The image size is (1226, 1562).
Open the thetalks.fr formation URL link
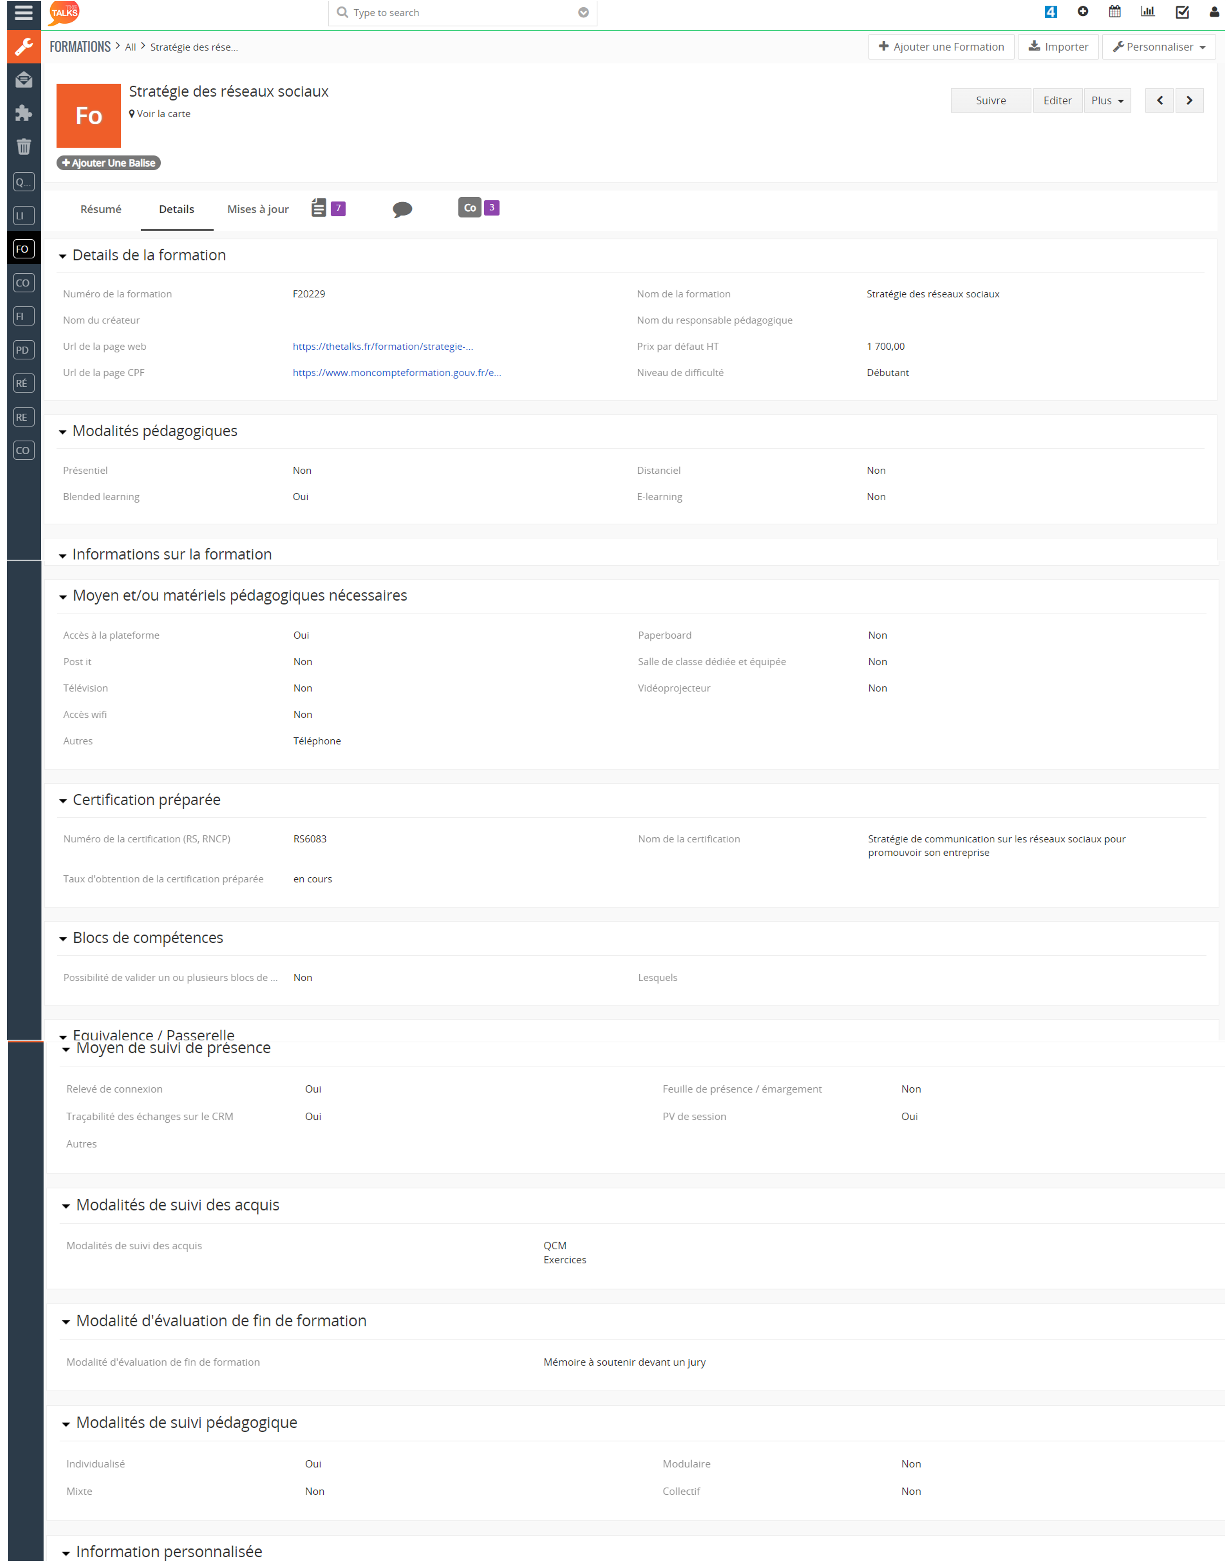[383, 346]
